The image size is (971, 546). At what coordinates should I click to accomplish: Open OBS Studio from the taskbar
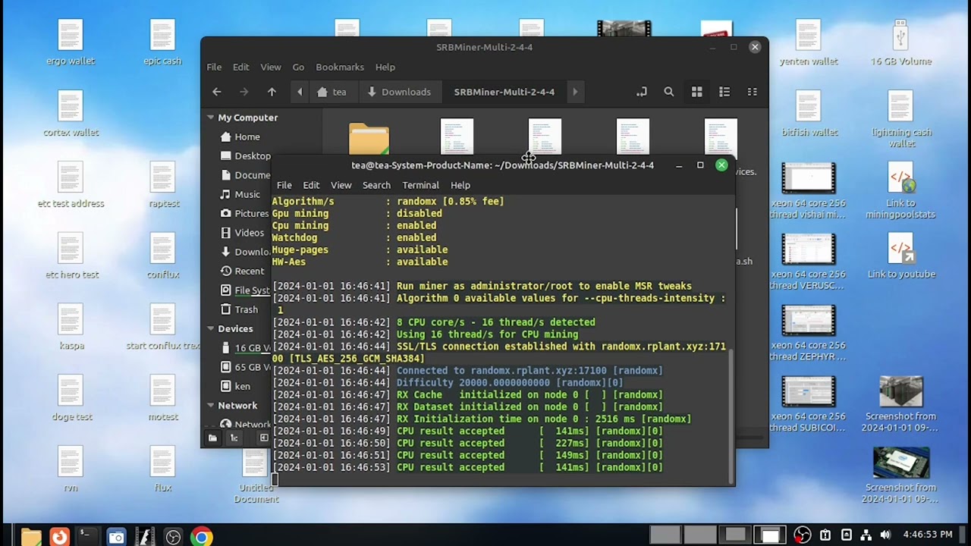pos(173,537)
